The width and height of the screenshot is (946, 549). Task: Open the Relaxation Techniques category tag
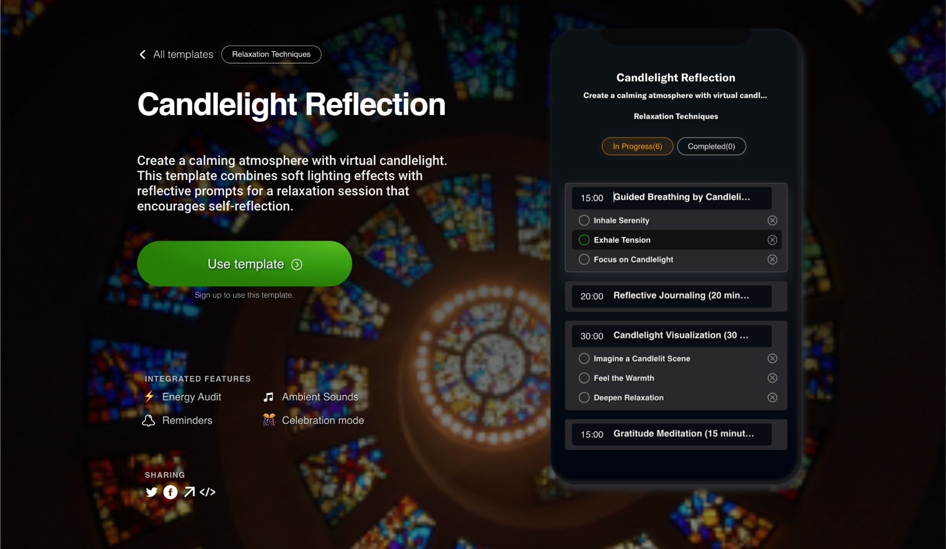271,54
